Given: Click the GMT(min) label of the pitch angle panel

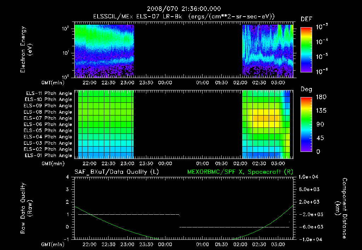Looking at the screenshot, I should 53,163.
